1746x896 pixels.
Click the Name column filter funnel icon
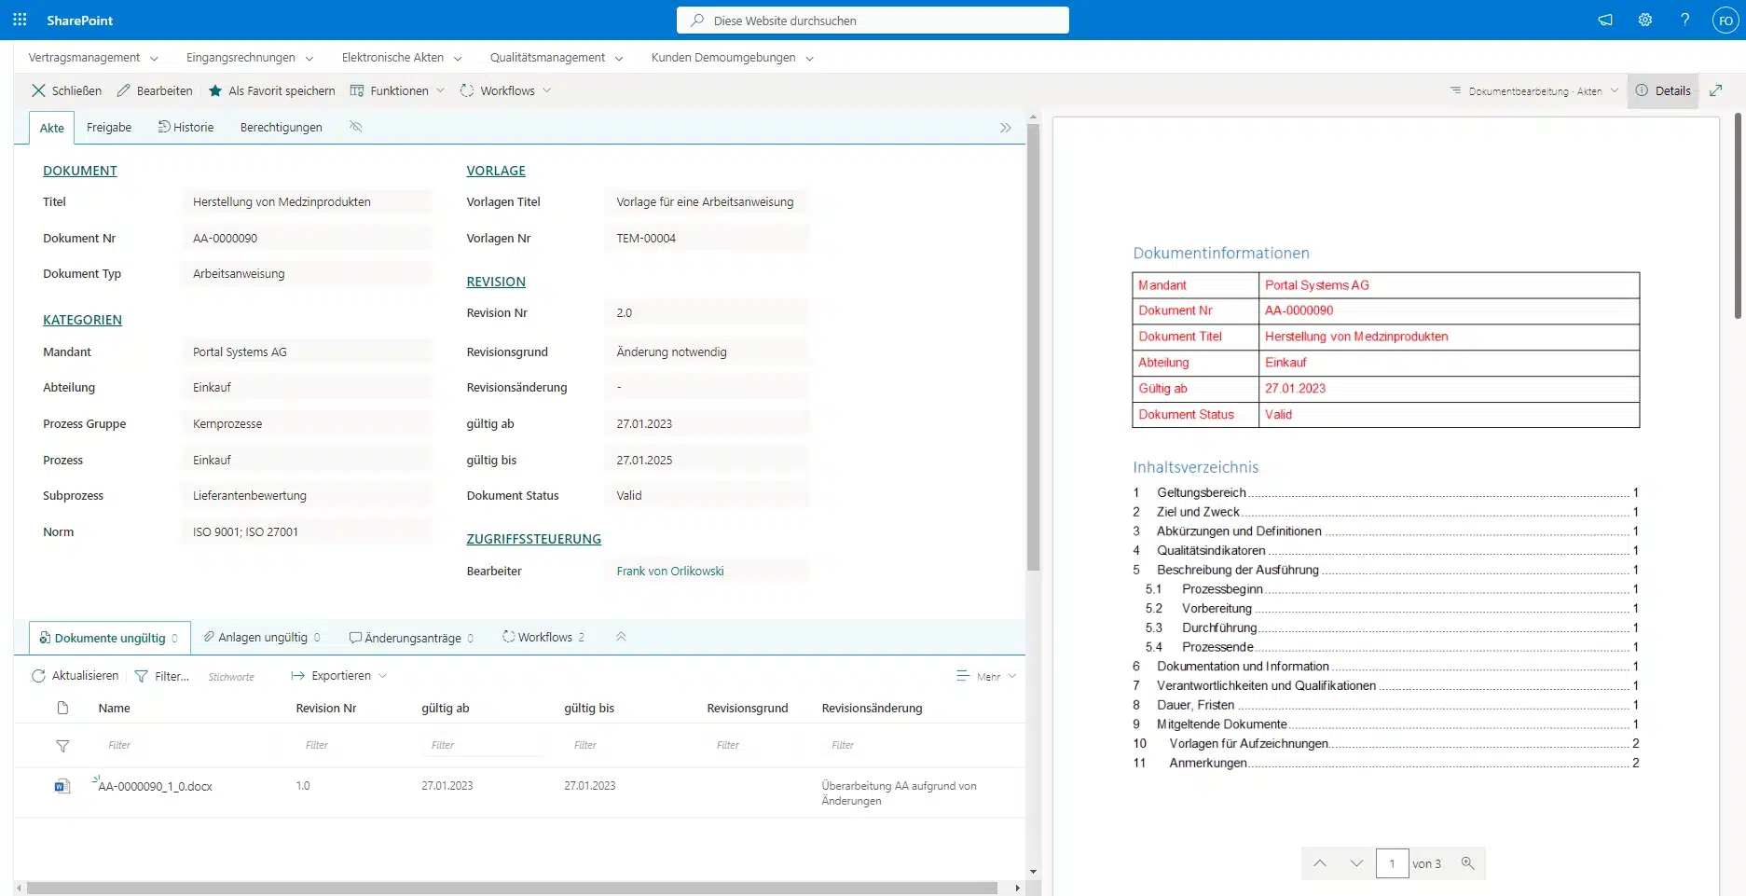coord(62,746)
